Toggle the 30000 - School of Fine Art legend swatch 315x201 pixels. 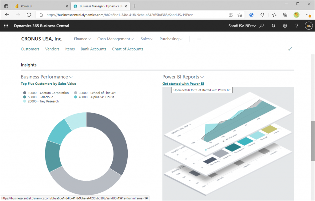(x=76, y=93)
